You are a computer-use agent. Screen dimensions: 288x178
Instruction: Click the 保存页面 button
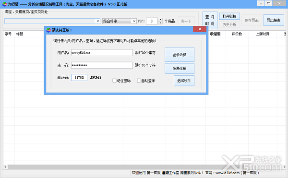click(x=252, y=20)
